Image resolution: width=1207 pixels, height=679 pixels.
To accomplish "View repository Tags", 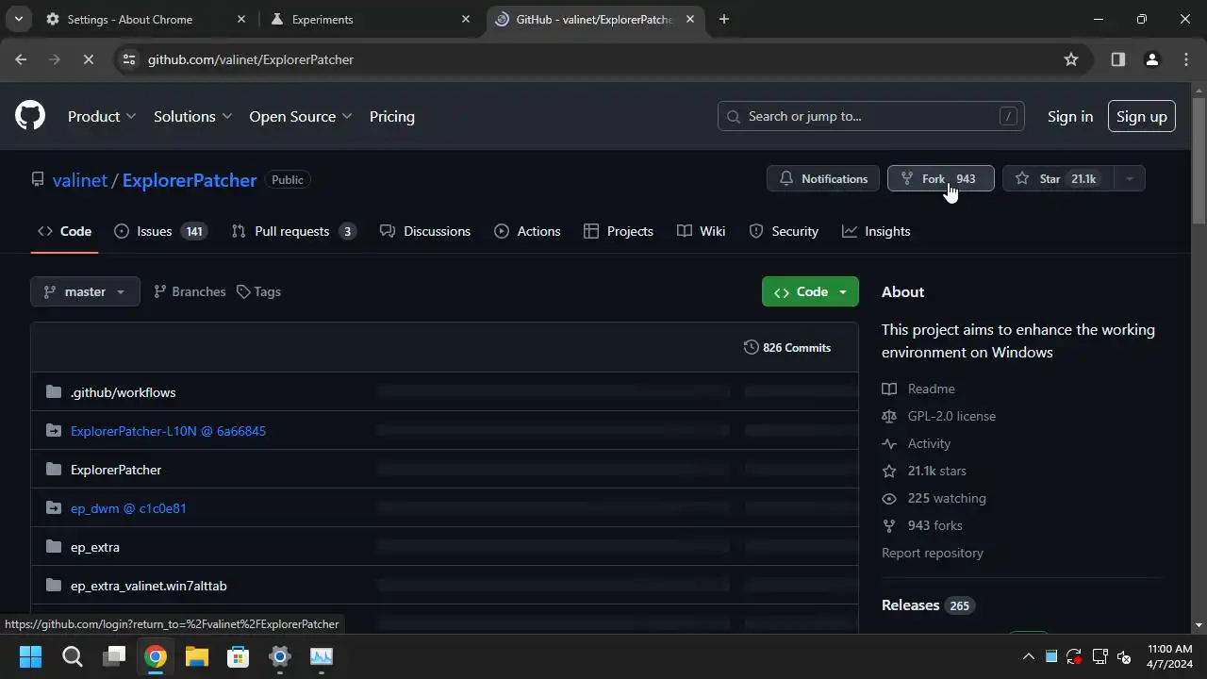I will (x=258, y=291).
